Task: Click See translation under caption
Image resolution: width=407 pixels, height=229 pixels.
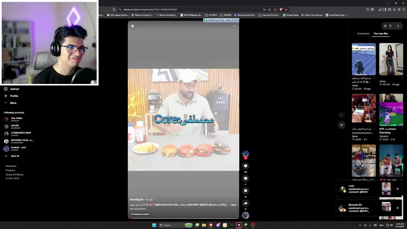Action: pos(138,209)
